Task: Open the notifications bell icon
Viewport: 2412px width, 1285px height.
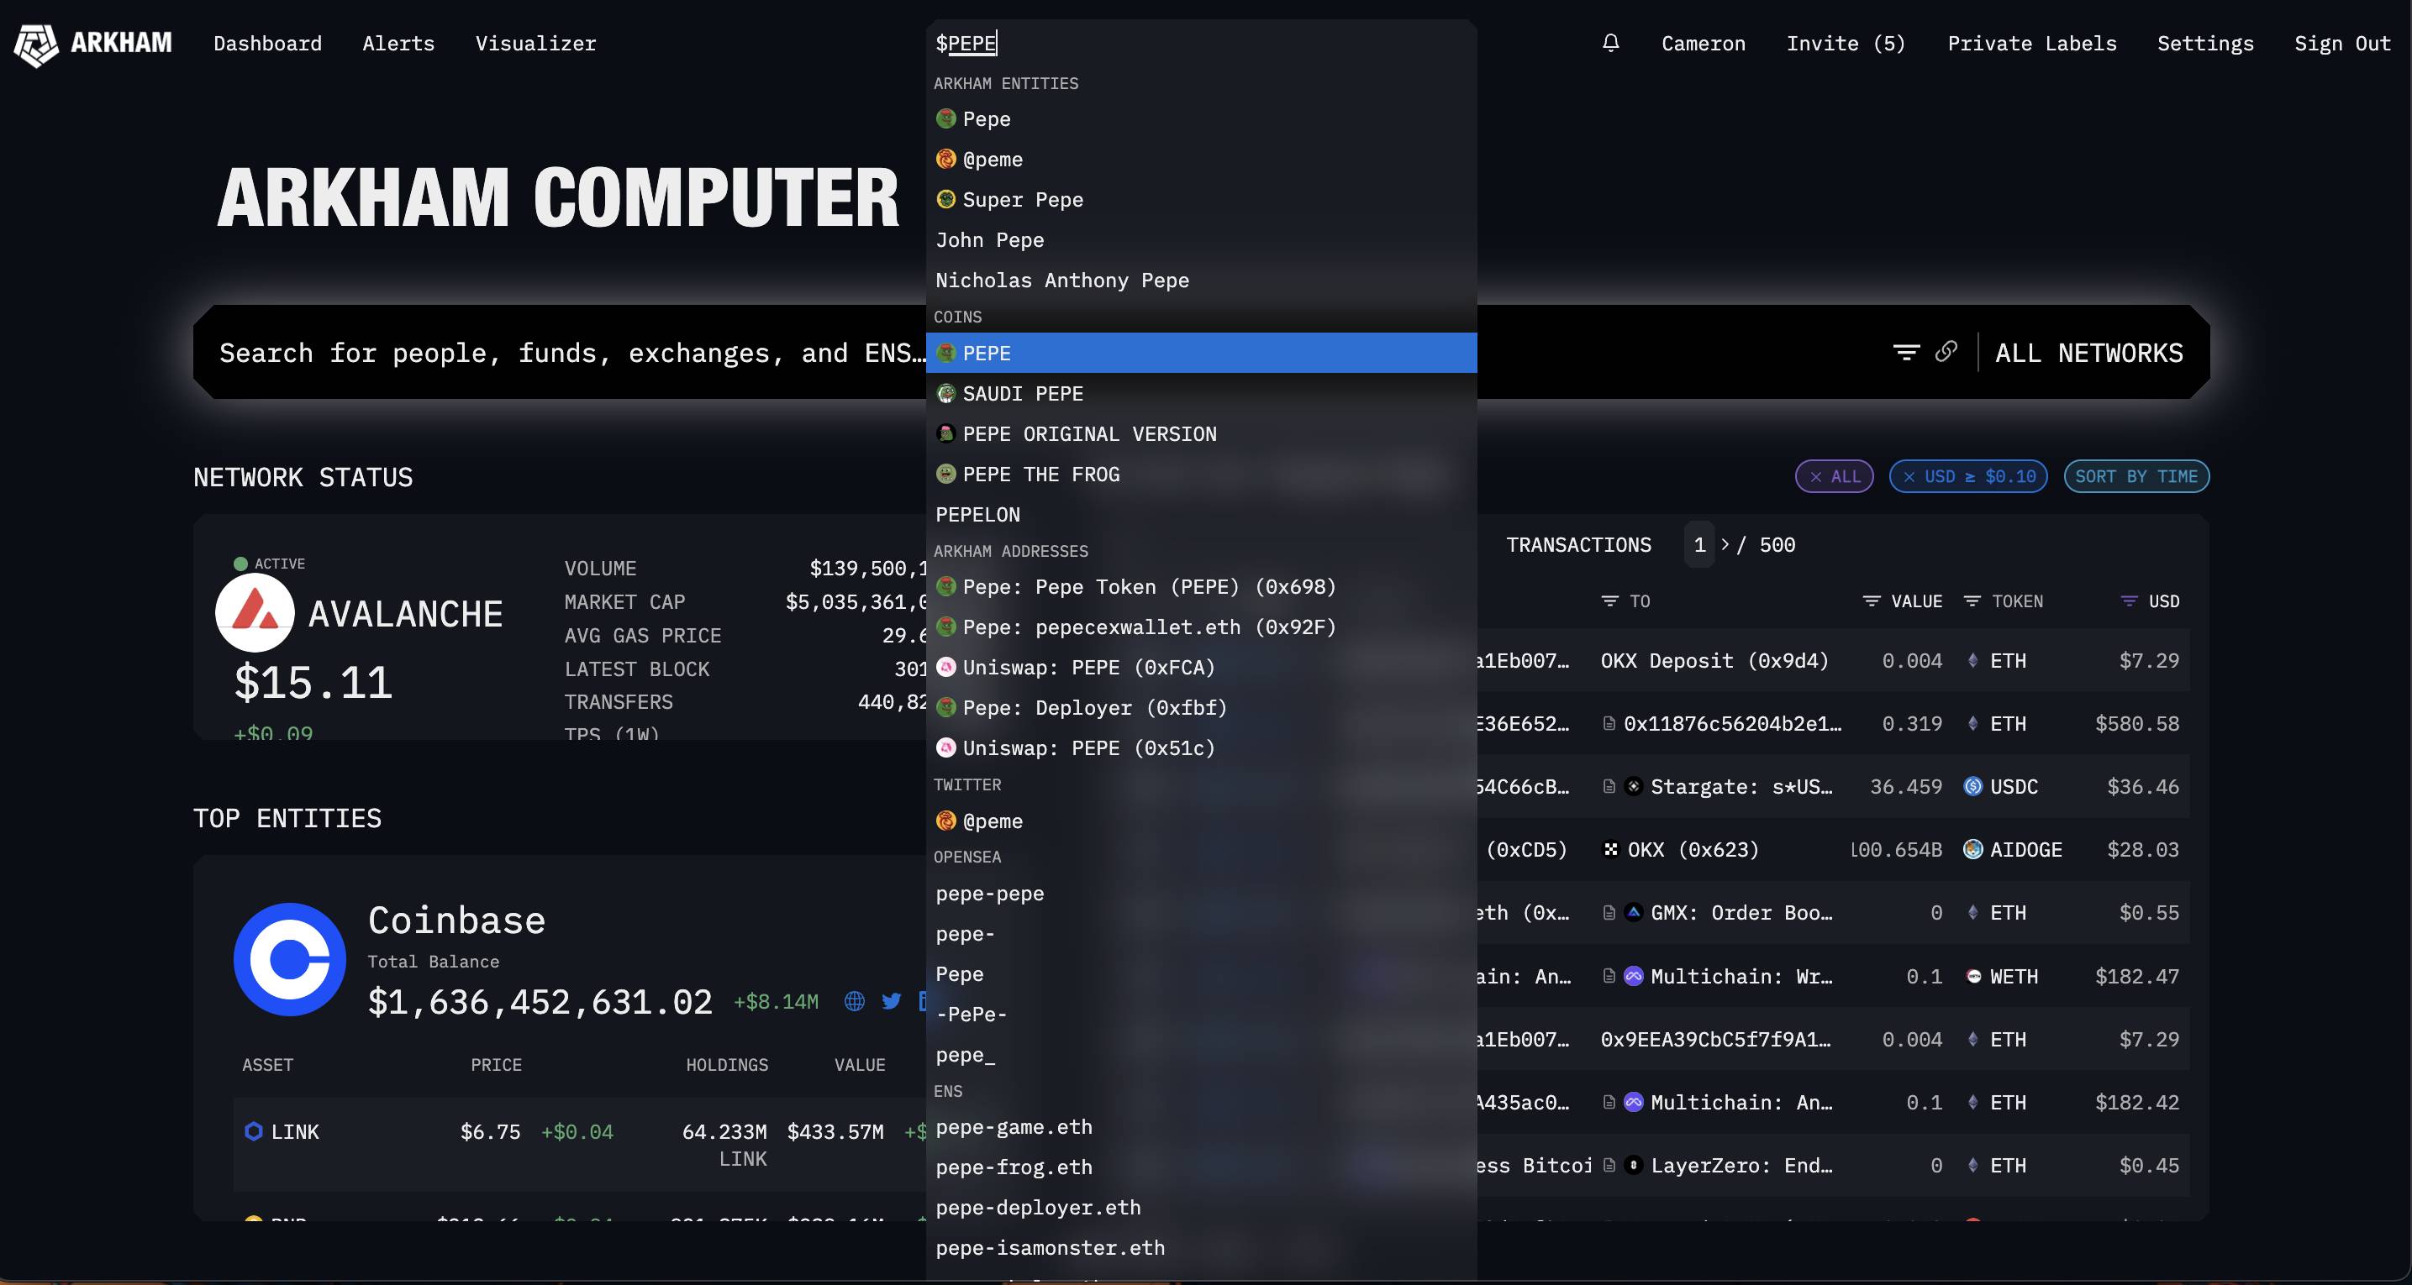Action: (1610, 43)
